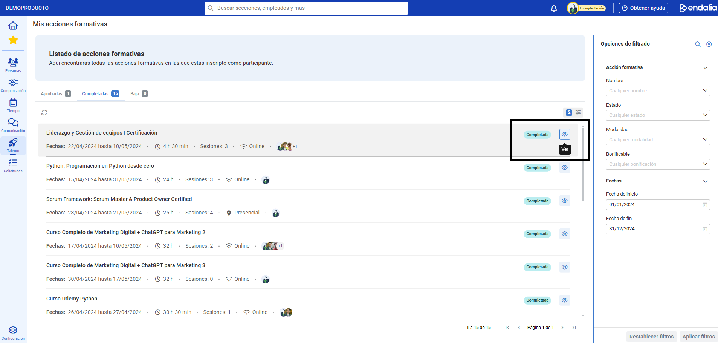Click participant avatars on Marketing 2 row

pos(273,246)
